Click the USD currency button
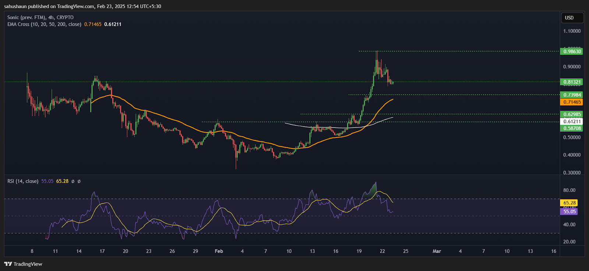The height and width of the screenshot is (271, 589). click(572, 18)
